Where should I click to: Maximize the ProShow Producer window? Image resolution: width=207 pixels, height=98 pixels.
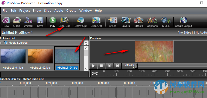202,3
